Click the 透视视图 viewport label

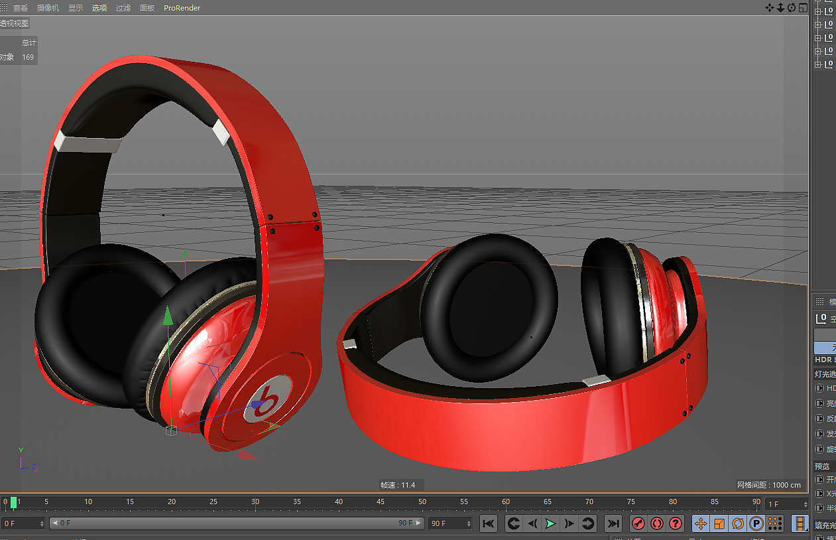coord(14,23)
